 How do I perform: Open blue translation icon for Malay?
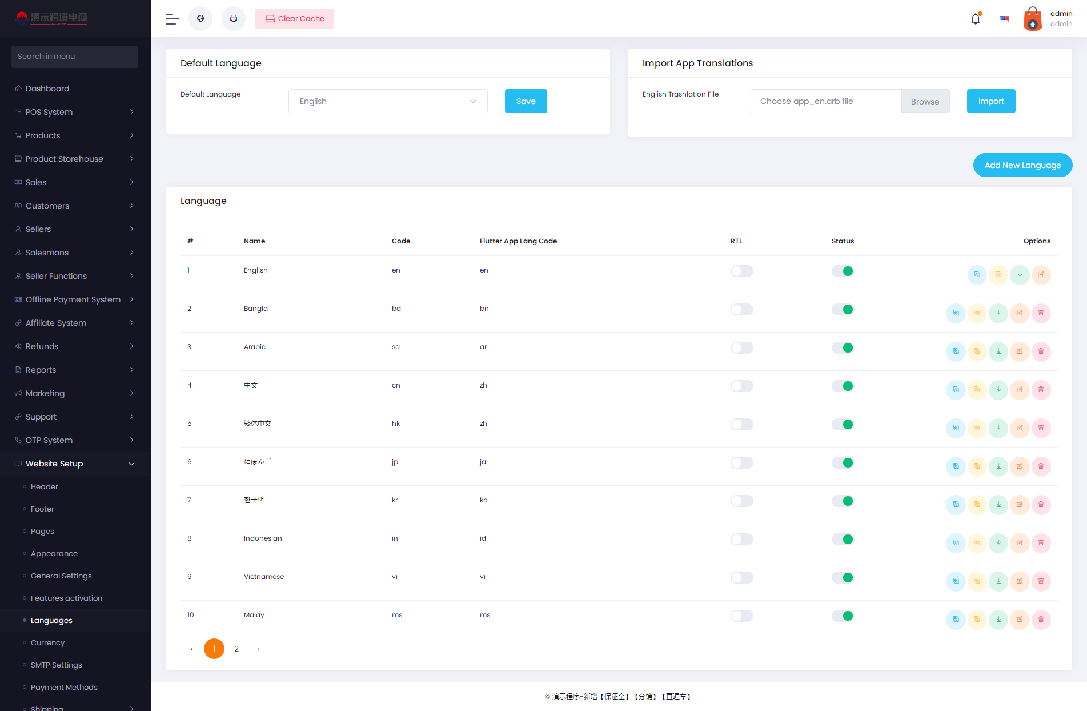pos(956,620)
